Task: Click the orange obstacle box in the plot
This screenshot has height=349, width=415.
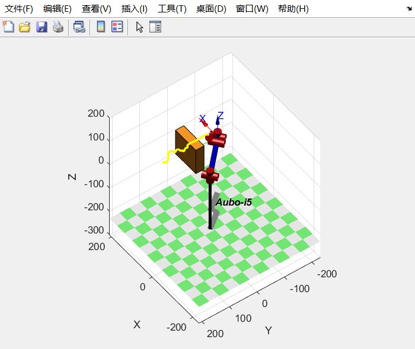Action: (190, 150)
